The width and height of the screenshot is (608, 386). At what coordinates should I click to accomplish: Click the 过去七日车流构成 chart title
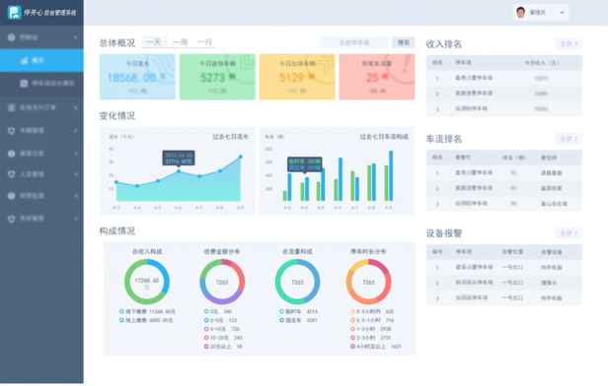coord(384,137)
